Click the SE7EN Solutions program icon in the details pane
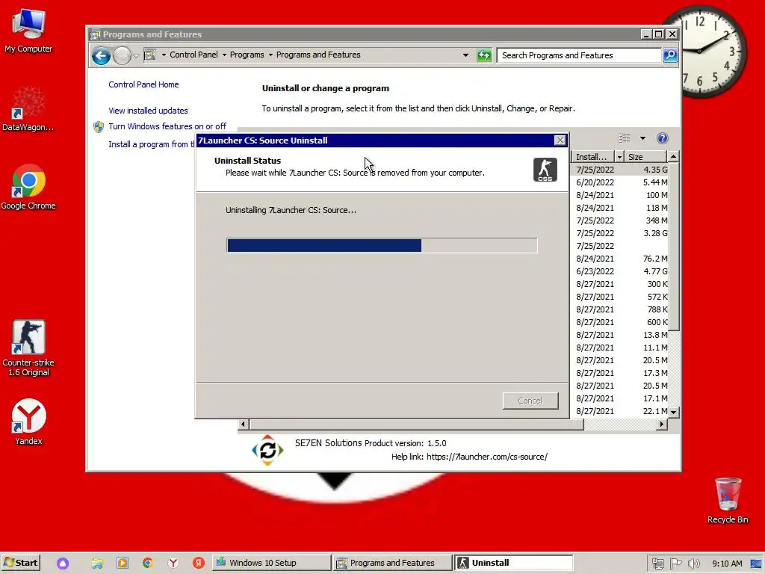 267,450
